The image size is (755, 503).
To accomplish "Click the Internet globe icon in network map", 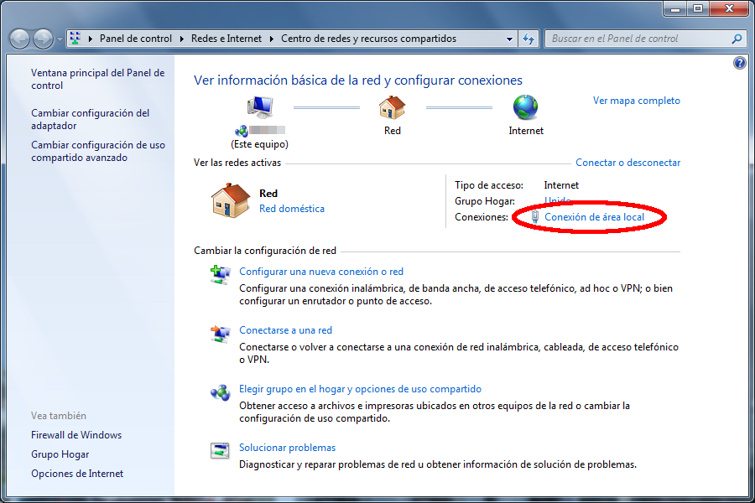I will [525, 106].
